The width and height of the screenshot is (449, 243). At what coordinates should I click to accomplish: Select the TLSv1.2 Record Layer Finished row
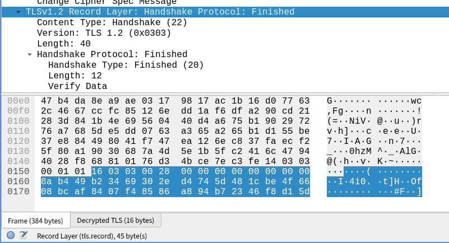click(x=225, y=12)
